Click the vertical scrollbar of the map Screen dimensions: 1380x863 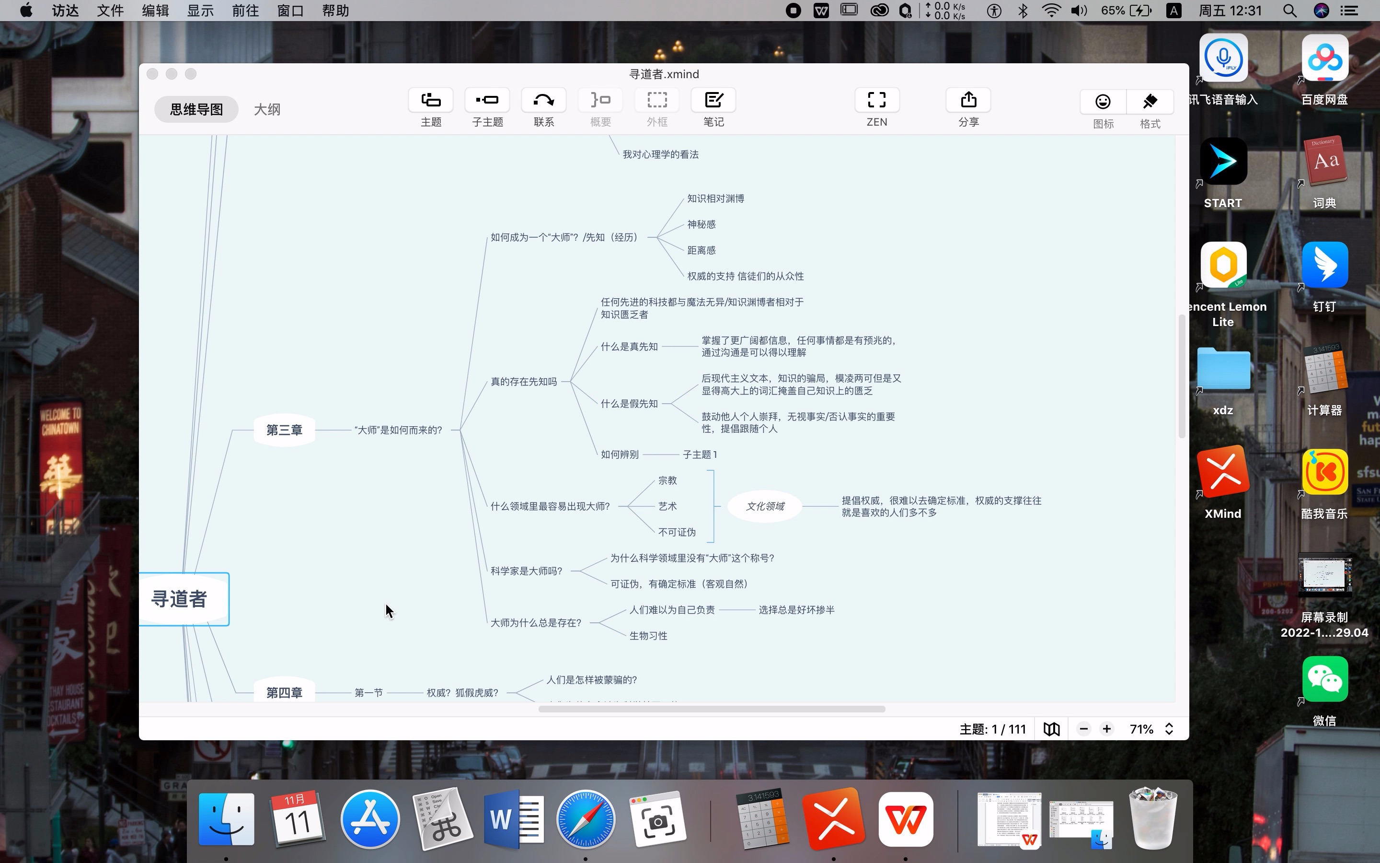point(1182,376)
